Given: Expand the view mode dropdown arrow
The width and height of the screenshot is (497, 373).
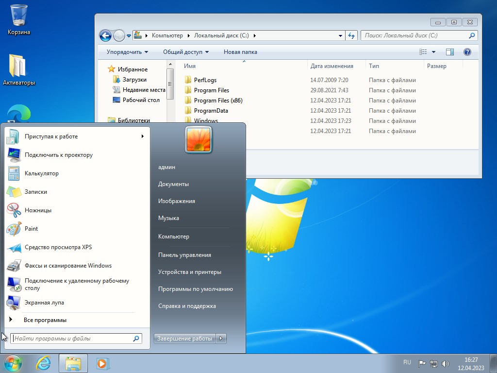Looking at the screenshot, I should (433, 52).
